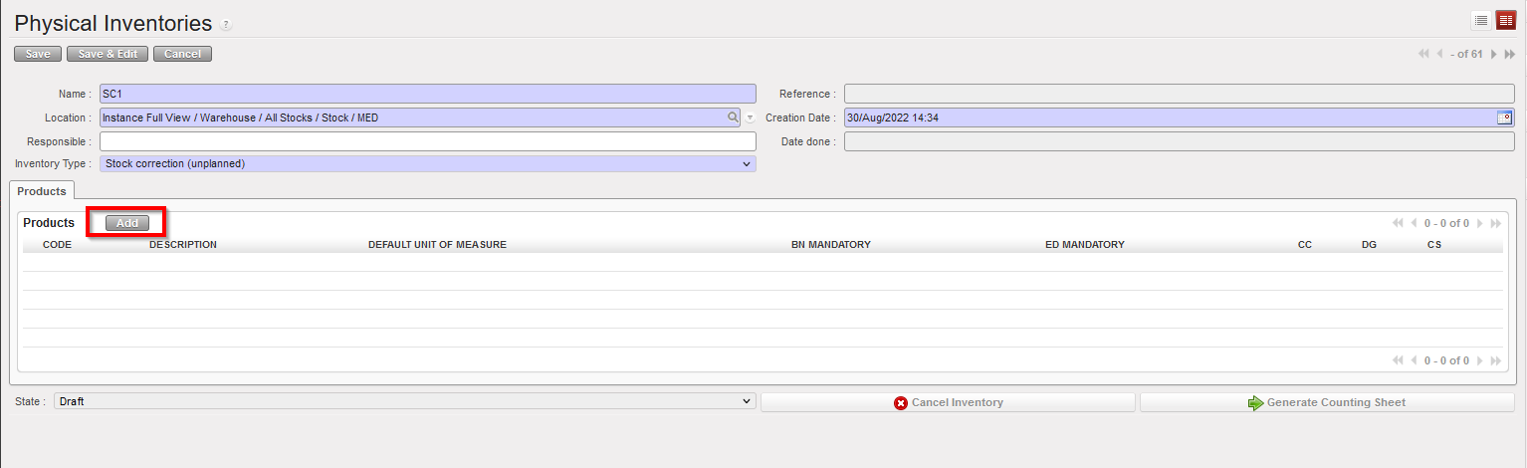This screenshot has height=468, width=1527.
Task: Sort by the Description column header
Action: pos(182,245)
